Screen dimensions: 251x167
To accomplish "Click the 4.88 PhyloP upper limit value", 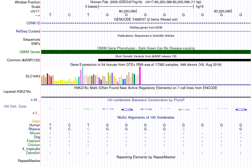I will coord(34,100).
